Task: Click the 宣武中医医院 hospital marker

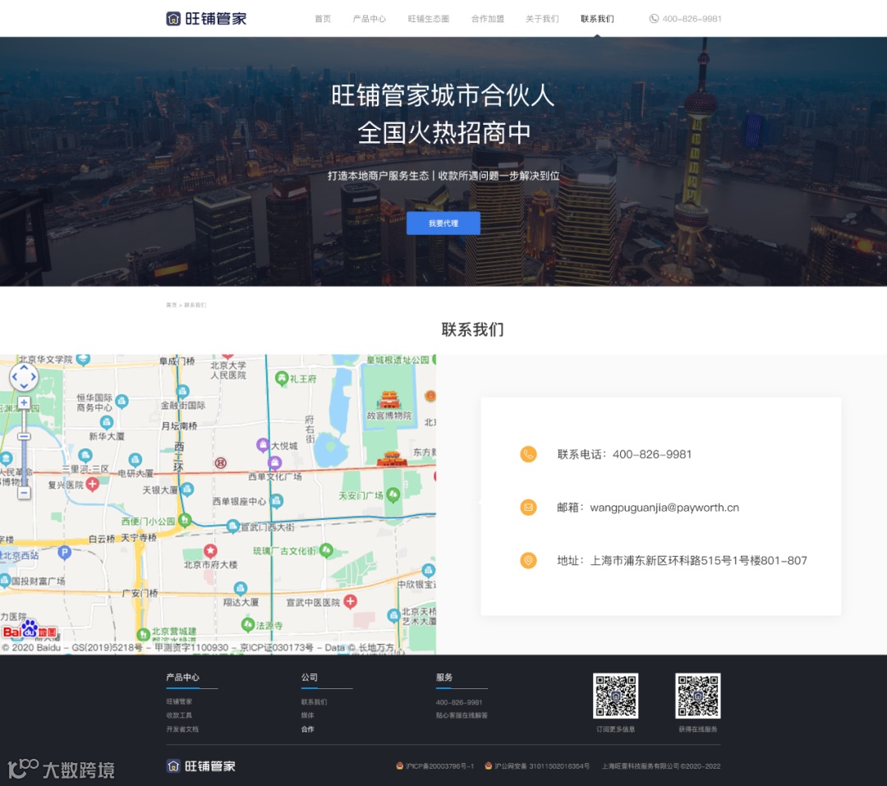Action: click(x=350, y=601)
